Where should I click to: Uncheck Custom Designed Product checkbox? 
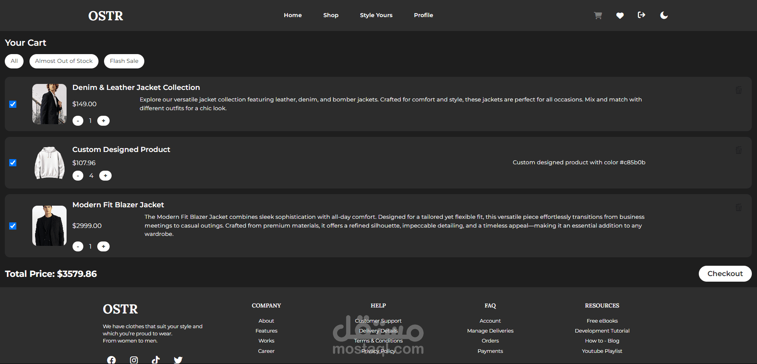point(13,163)
